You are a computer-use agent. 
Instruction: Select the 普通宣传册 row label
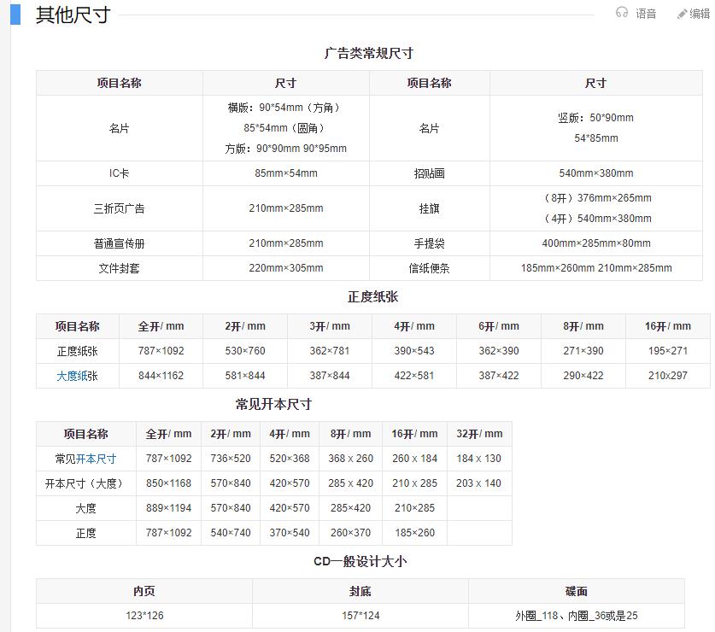point(120,243)
